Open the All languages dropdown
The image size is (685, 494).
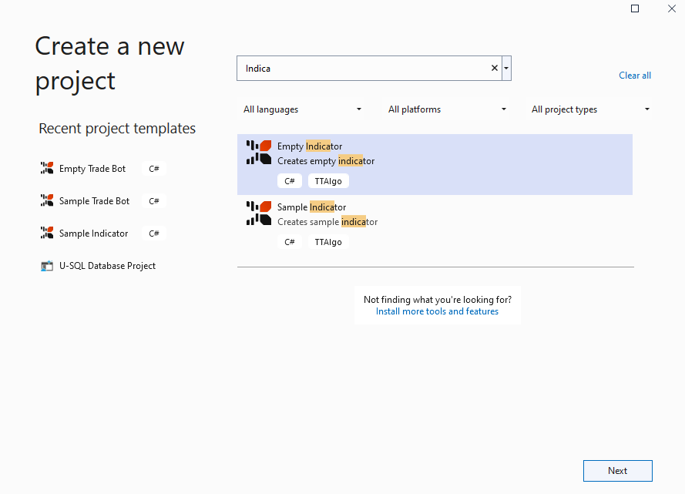(x=302, y=109)
